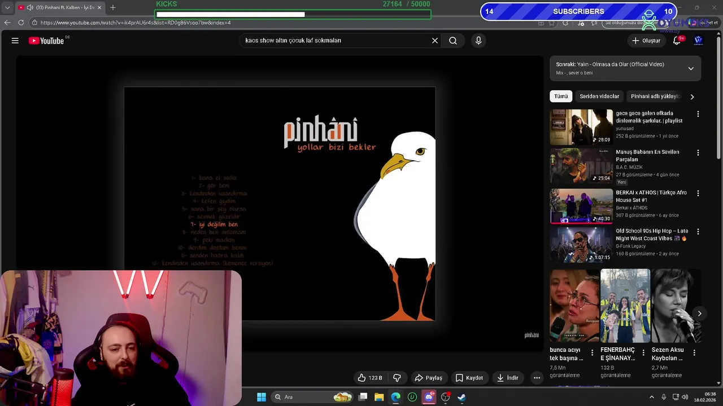The height and width of the screenshot is (406, 723).
Task: Open 'gece gece gelen efkarla' video title
Action: click(649, 117)
